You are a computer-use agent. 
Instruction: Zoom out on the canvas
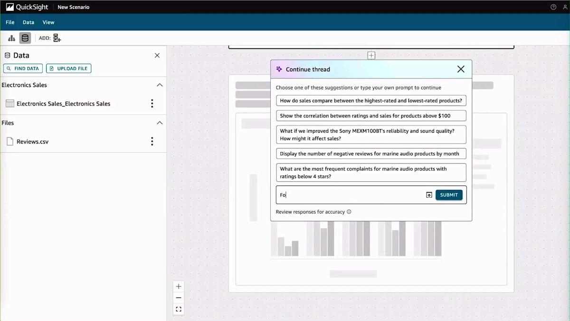pyautogui.click(x=179, y=298)
